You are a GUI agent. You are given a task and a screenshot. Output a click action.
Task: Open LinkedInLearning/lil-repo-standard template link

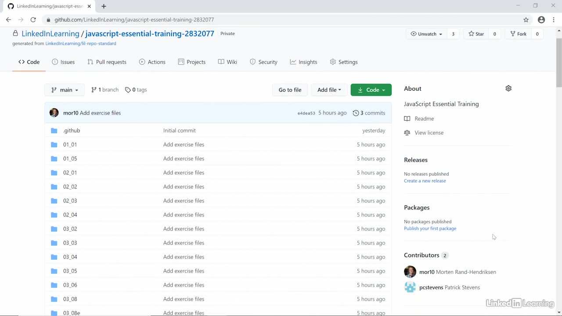(81, 43)
